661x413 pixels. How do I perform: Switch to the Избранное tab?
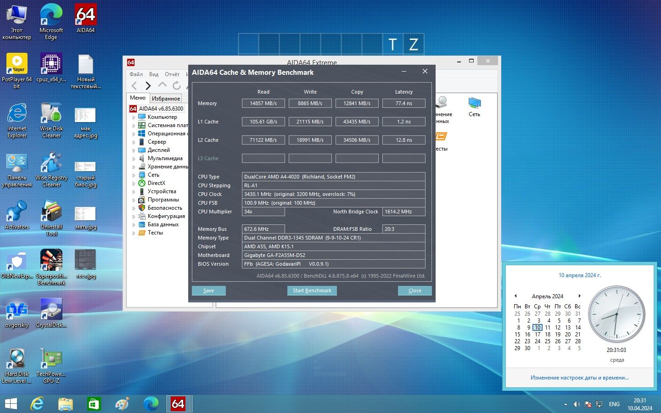click(x=166, y=98)
